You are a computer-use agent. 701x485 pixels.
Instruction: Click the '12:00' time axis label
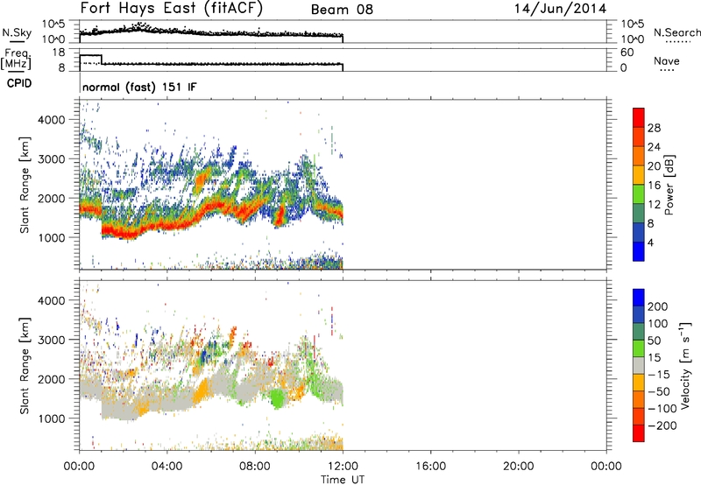point(343,467)
